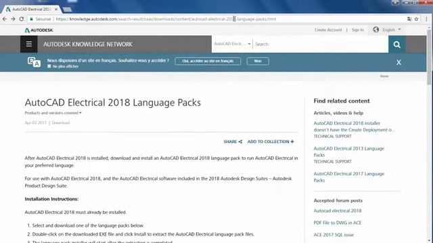The width and height of the screenshot is (433, 243).
Task: Click the 'Apr 03 2017' date text
Action: click(36, 123)
